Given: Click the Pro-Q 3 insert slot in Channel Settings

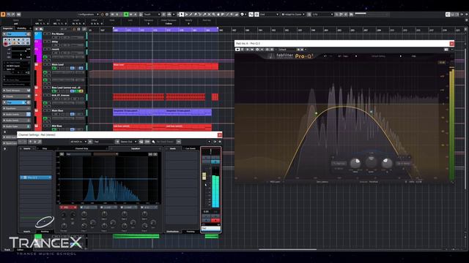Looking at the screenshot, I should click(x=36, y=178).
